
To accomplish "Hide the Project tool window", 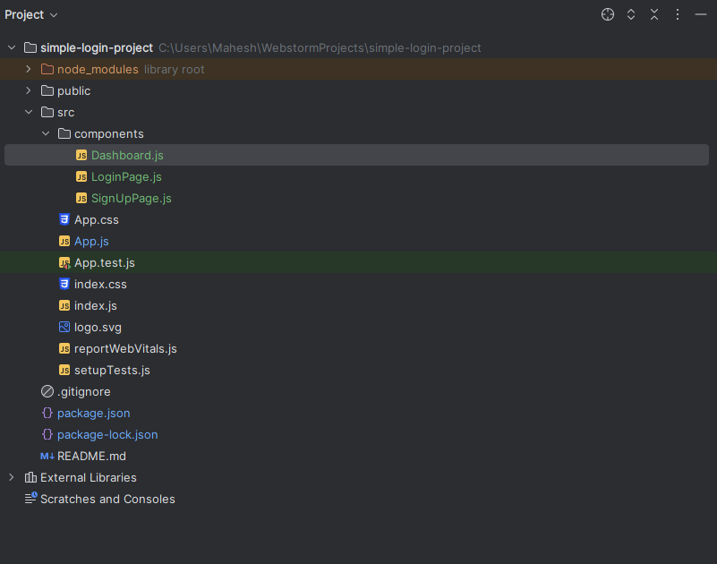I will [x=701, y=14].
